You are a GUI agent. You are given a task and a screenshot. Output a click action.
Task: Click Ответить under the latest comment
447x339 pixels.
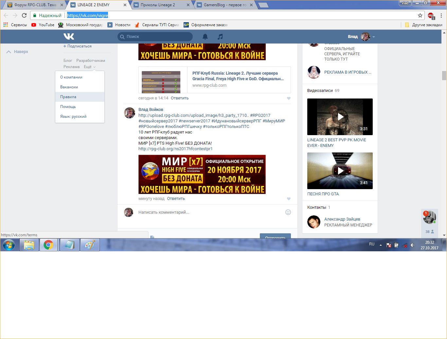click(176, 199)
